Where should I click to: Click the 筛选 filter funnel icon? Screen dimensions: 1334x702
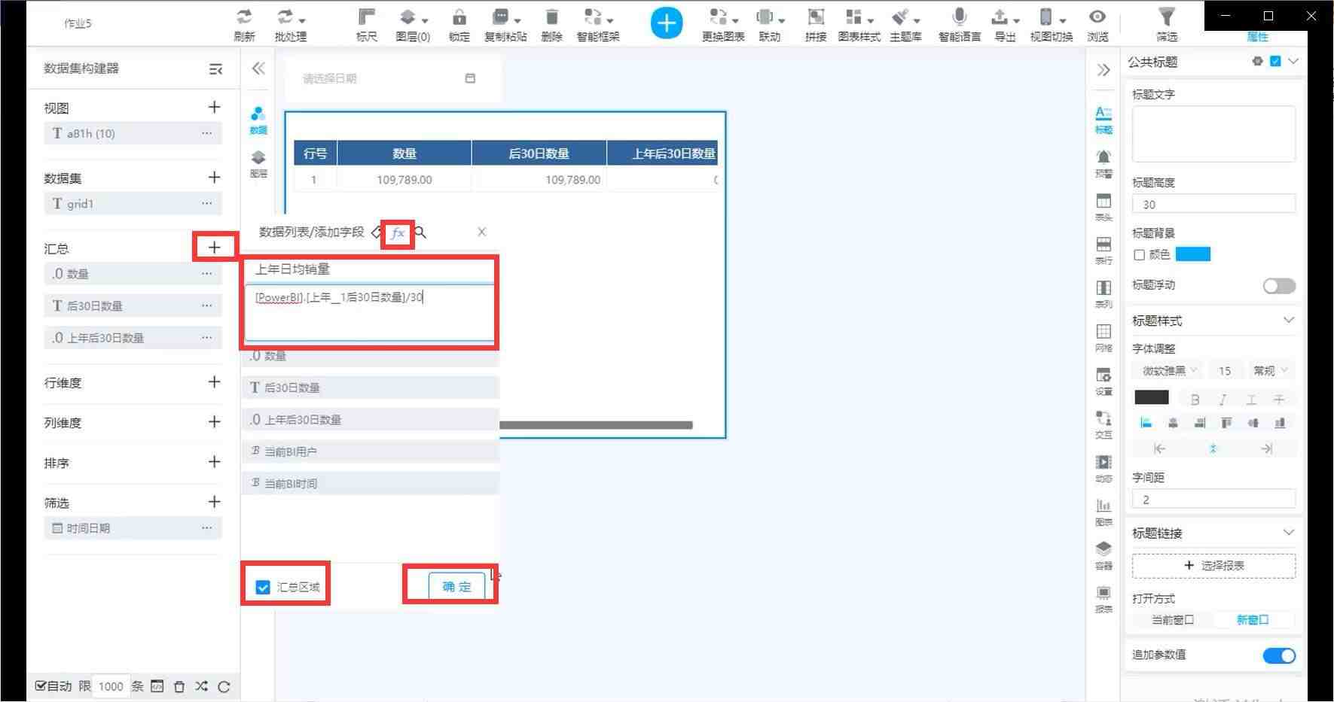click(1166, 17)
